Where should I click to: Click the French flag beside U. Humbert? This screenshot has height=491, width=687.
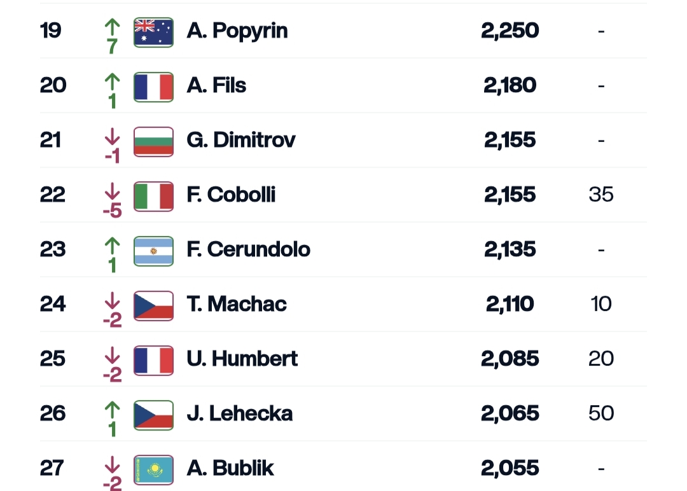[153, 359]
